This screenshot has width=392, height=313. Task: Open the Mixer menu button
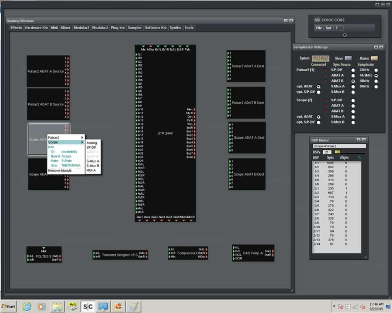[66, 28]
